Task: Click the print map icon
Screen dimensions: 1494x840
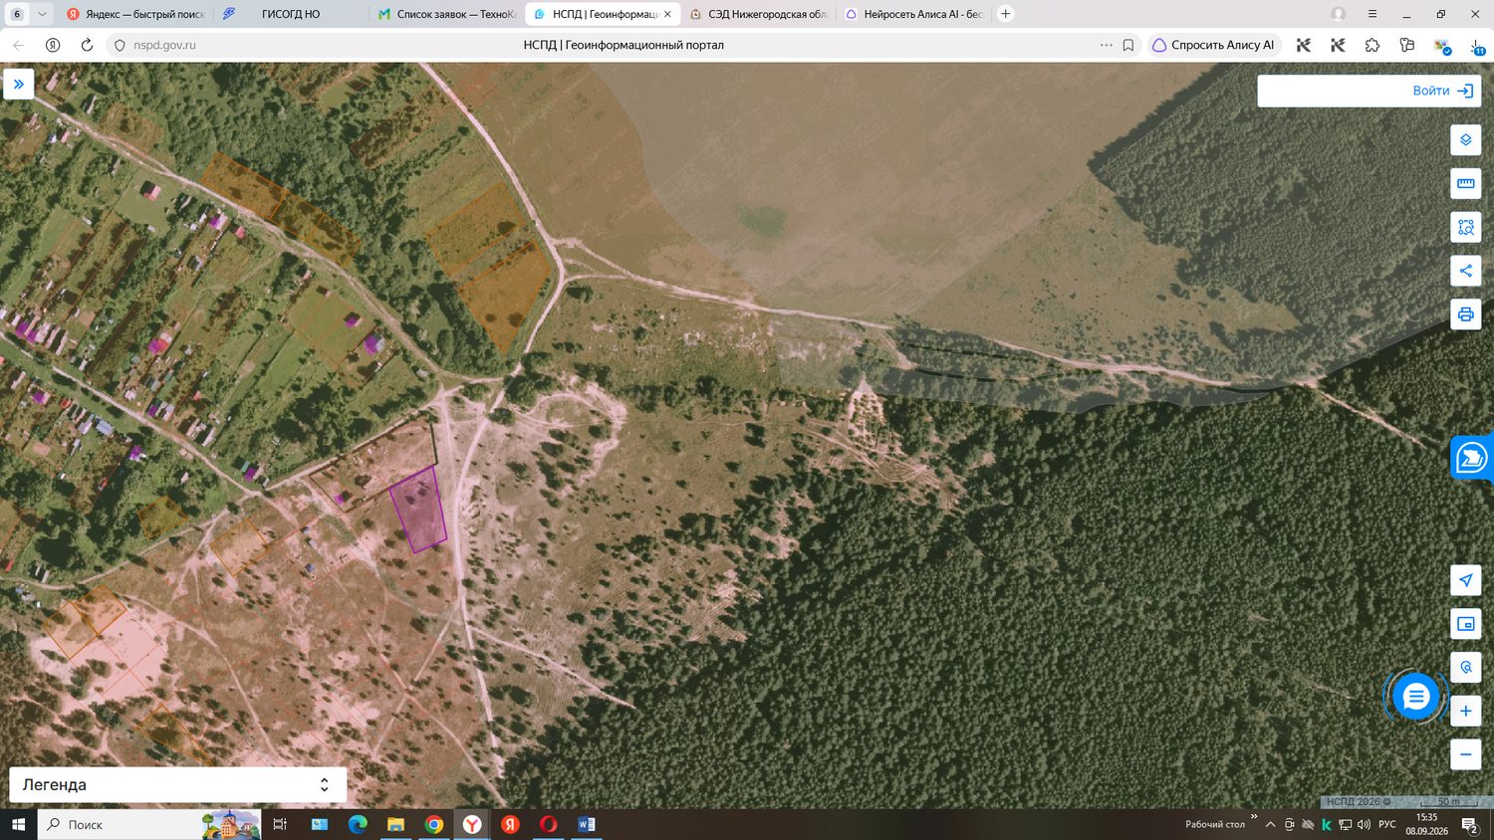Action: pyautogui.click(x=1465, y=315)
